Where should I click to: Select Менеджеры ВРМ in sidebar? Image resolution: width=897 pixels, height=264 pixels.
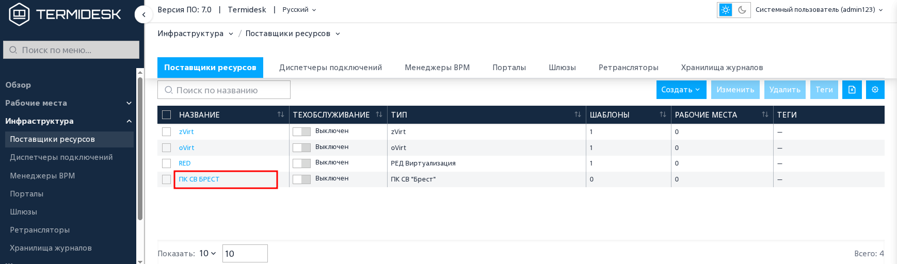tap(42, 176)
